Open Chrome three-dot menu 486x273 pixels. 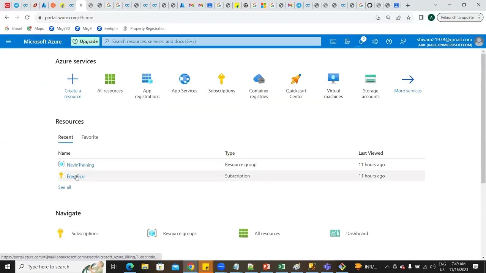[x=479, y=17]
